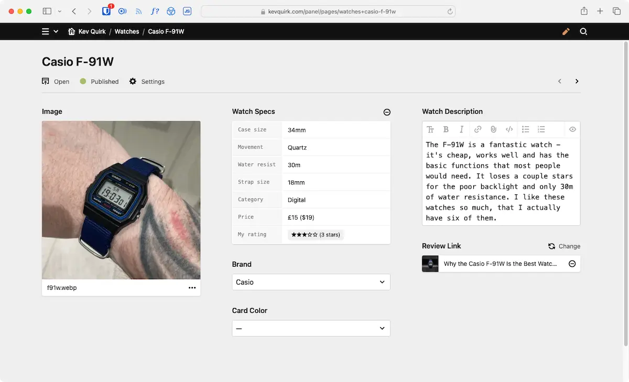The width and height of the screenshot is (629, 382).
Task: Go to Watches in the breadcrumb
Action: point(127,31)
